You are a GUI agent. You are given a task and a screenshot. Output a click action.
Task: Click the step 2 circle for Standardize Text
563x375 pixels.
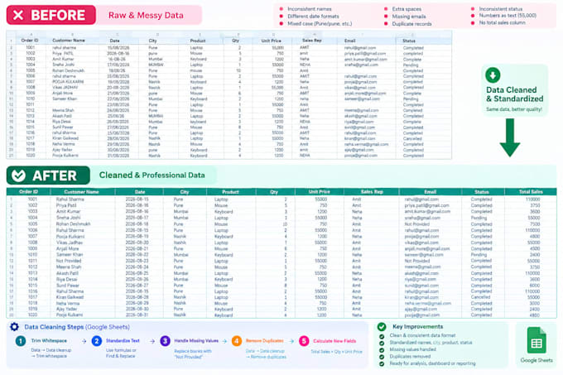click(x=97, y=341)
